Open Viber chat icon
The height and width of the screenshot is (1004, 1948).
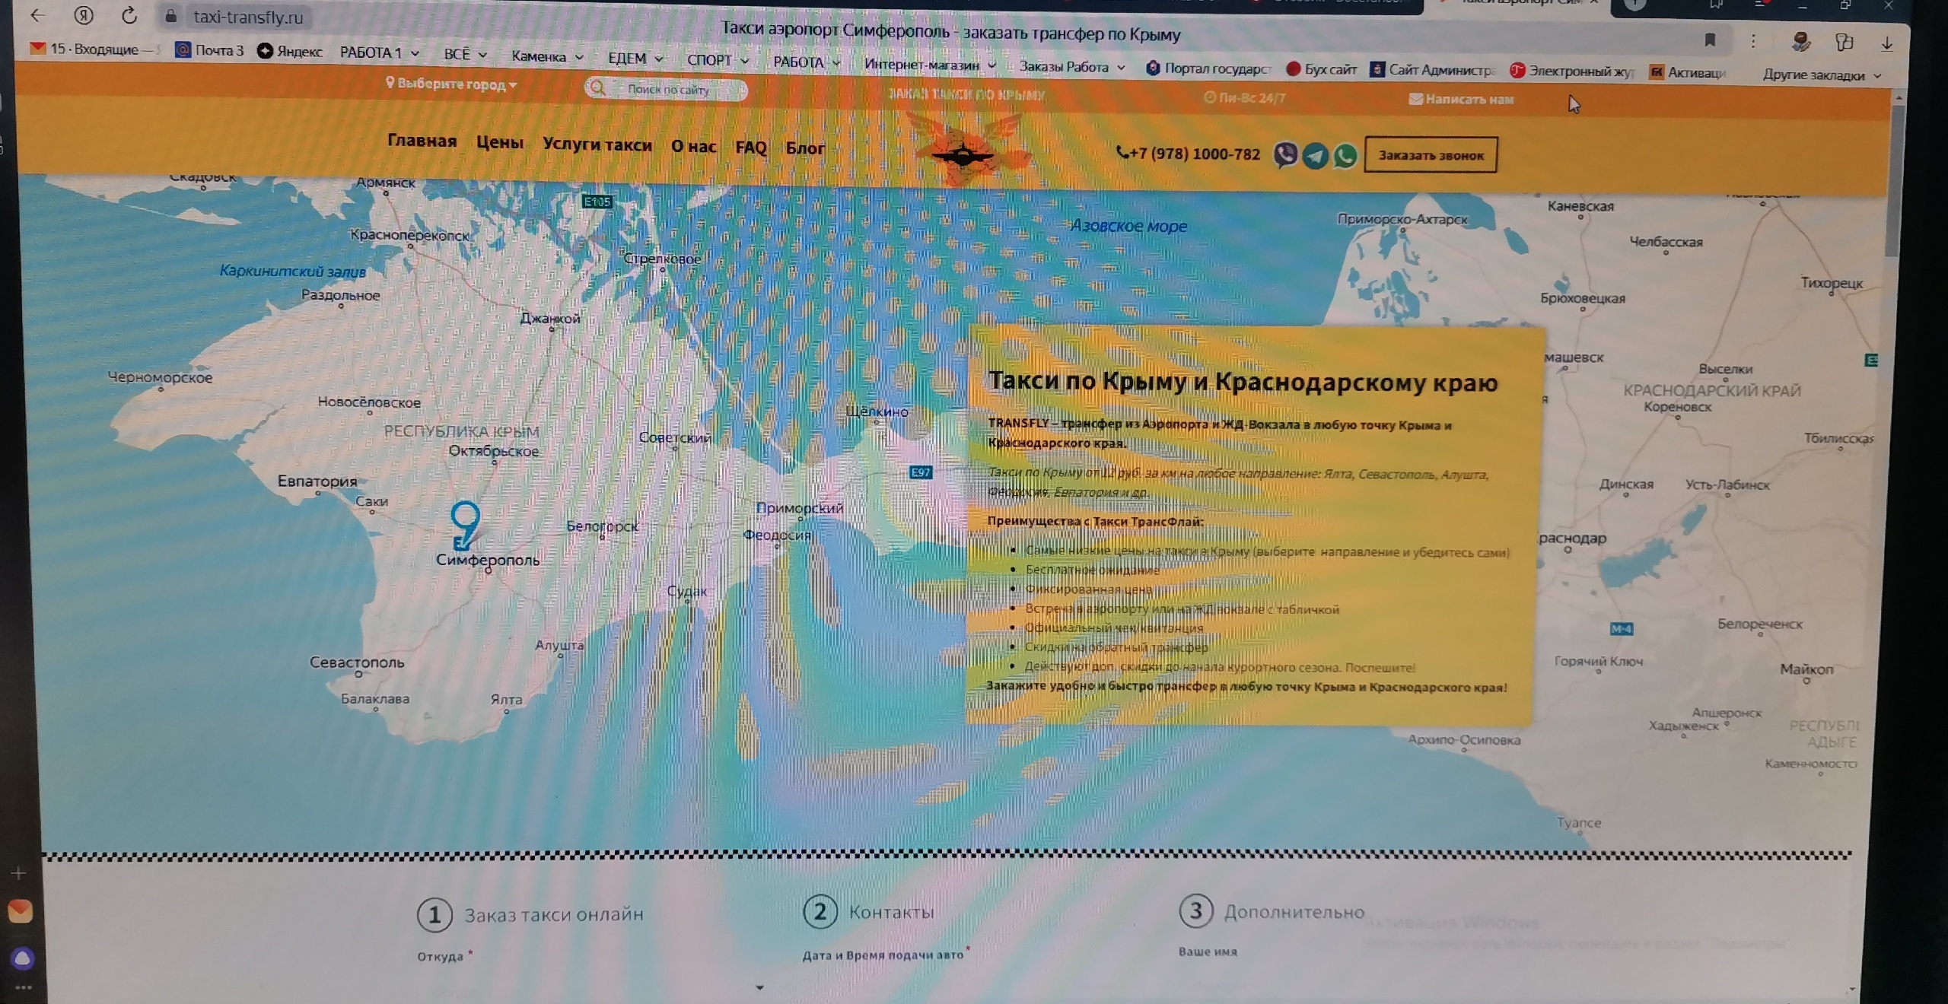click(1285, 155)
